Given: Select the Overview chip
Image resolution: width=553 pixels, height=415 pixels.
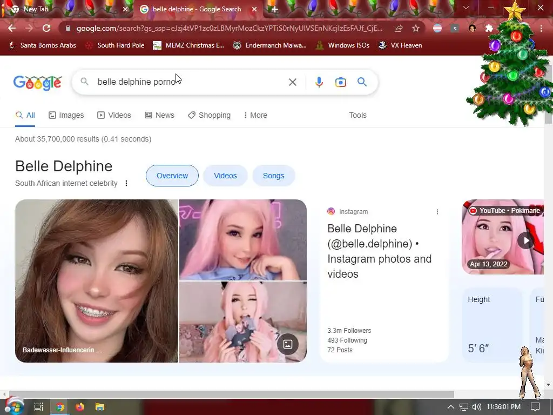Looking at the screenshot, I should click(172, 176).
